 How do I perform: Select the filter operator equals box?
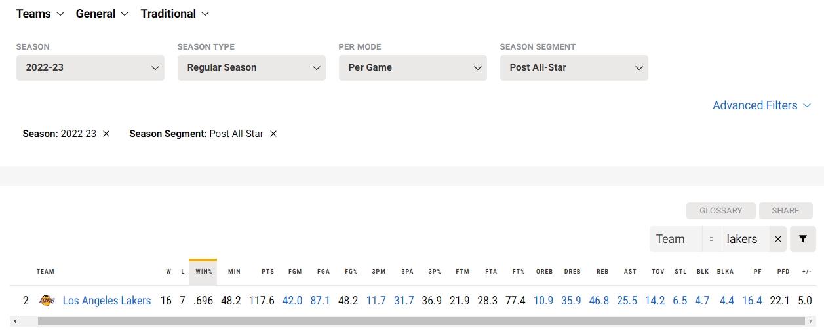(711, 239)
